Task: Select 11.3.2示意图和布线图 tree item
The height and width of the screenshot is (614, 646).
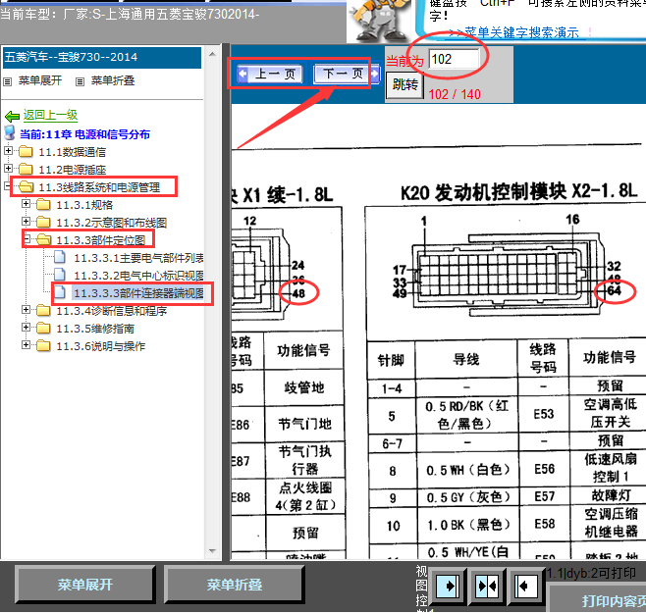Action: pos(112,223)
